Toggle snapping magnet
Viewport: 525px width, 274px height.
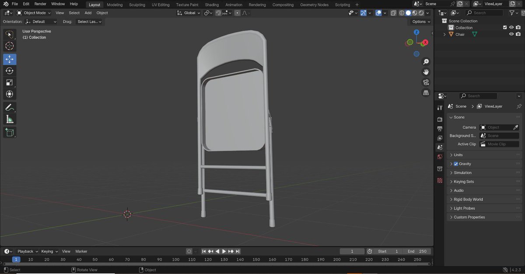tap(218, 13)
